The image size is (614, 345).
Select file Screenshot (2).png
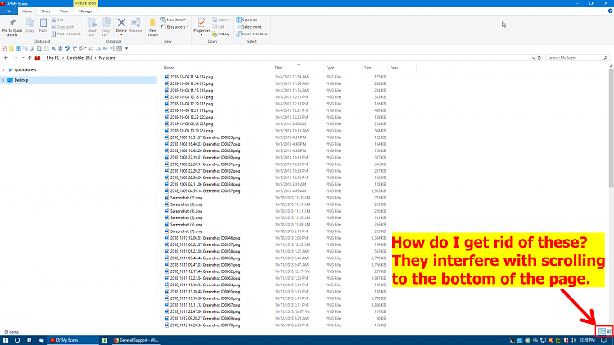pos(186,198)
